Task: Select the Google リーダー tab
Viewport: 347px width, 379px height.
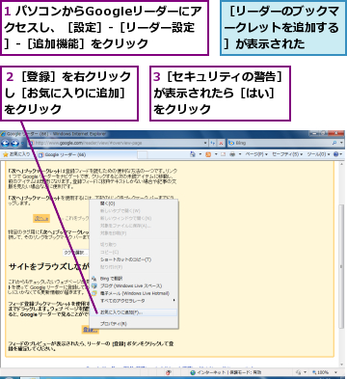Action: (87, 154)
